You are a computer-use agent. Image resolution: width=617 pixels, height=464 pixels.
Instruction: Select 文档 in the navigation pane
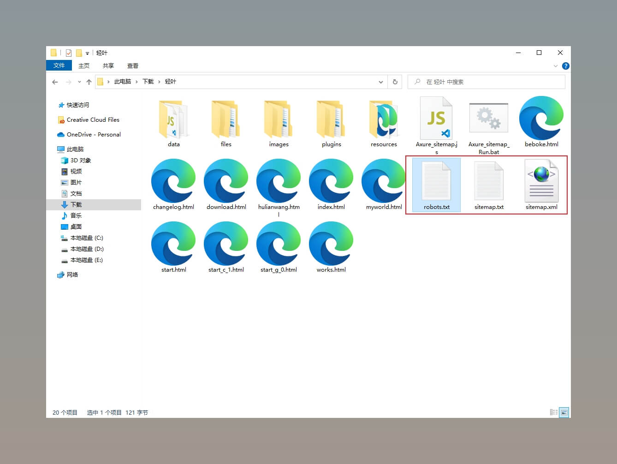(76, 194)
